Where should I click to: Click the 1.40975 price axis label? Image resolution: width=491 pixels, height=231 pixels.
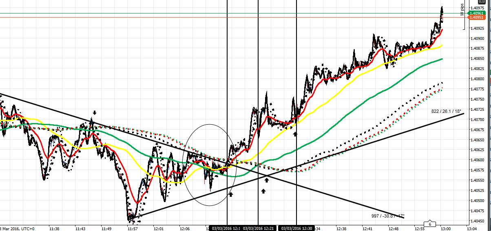pos(477,8)
